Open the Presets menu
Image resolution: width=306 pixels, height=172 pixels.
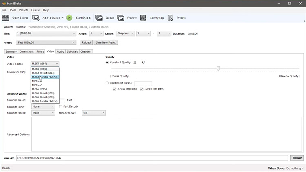tap(24, 10)
